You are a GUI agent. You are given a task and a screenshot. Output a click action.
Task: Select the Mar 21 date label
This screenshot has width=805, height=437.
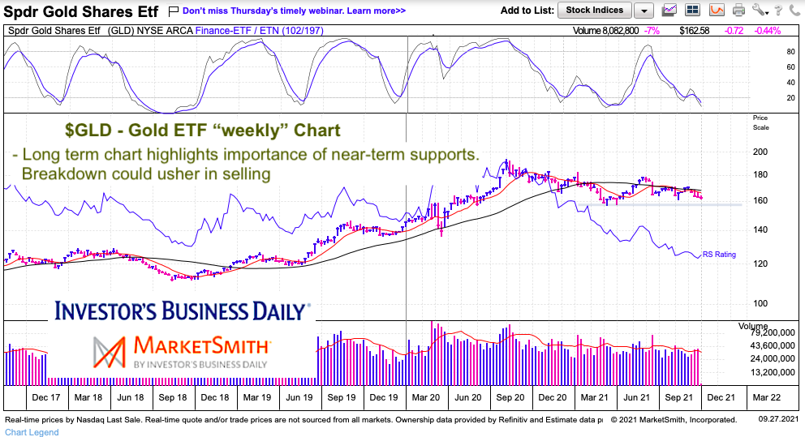point(595,397)
